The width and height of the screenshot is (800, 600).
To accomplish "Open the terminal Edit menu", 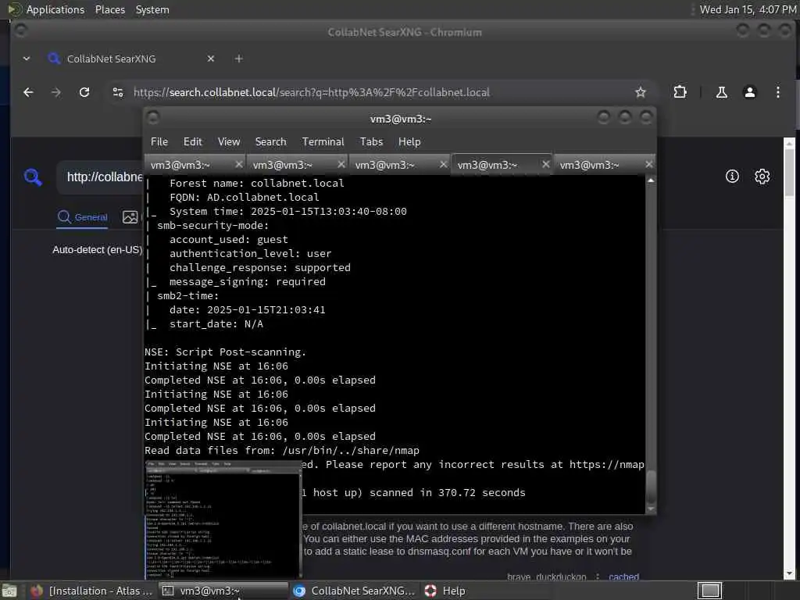I will pyautogui.click(x=192, y=142).
